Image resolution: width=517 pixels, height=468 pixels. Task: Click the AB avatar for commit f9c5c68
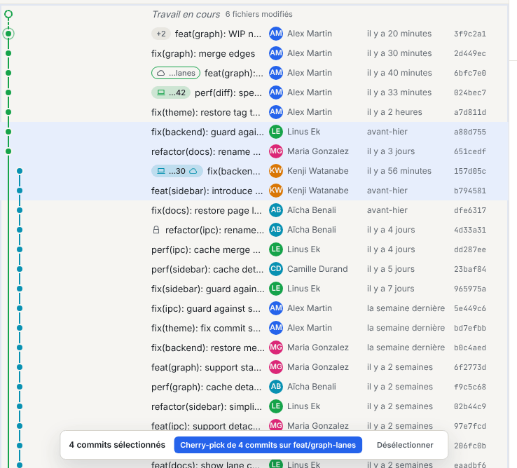point(276,387)
